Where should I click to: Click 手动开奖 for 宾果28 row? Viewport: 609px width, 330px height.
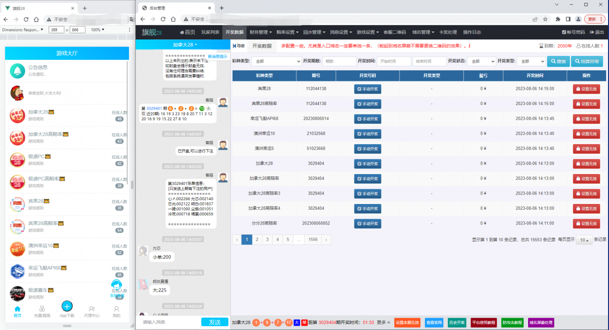(x=367, y=88)
